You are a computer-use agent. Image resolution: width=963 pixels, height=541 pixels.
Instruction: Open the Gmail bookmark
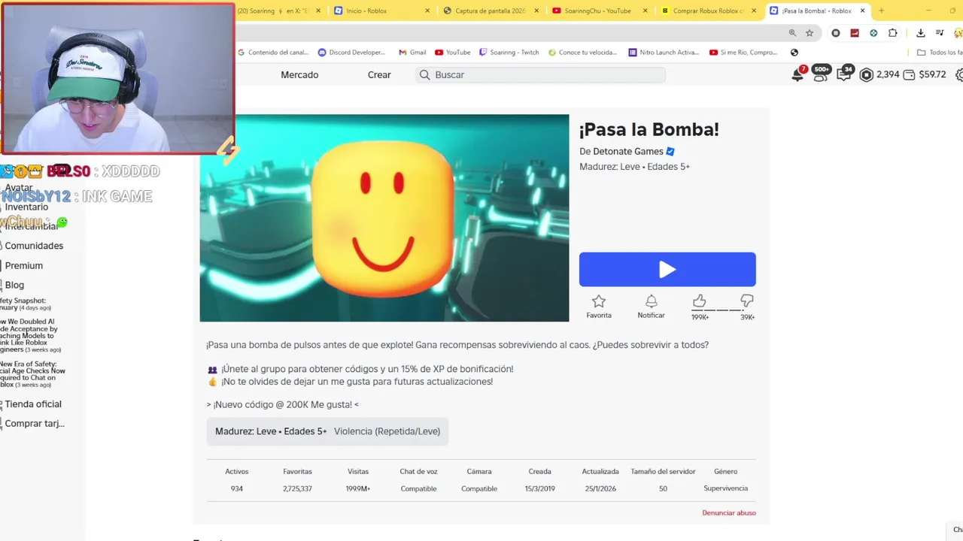(x=412, y=53)
